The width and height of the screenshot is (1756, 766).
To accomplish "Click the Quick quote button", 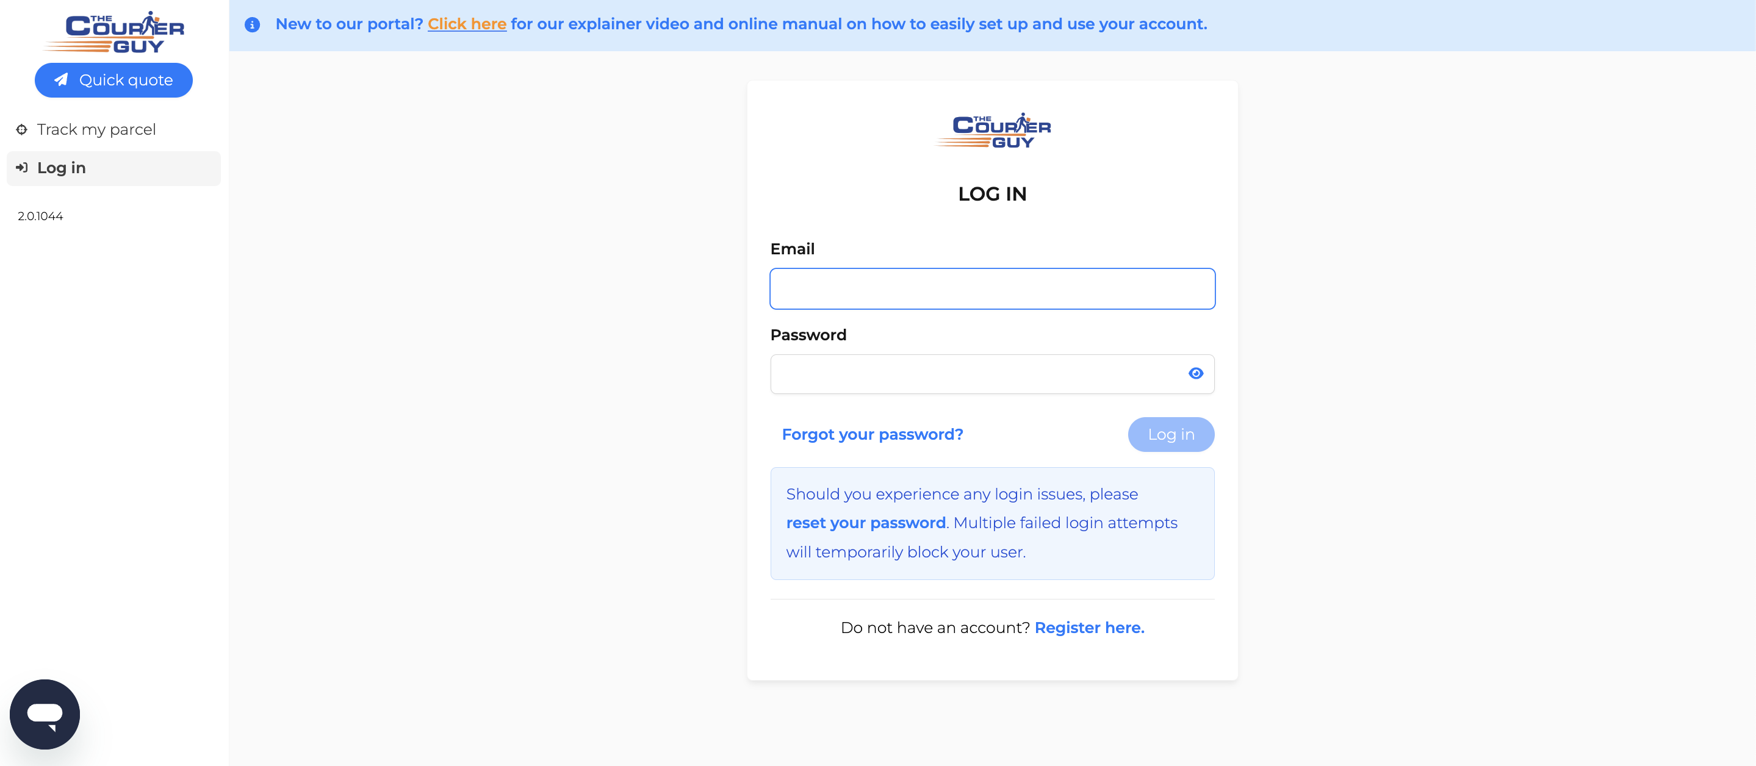I will coord(114,81).
